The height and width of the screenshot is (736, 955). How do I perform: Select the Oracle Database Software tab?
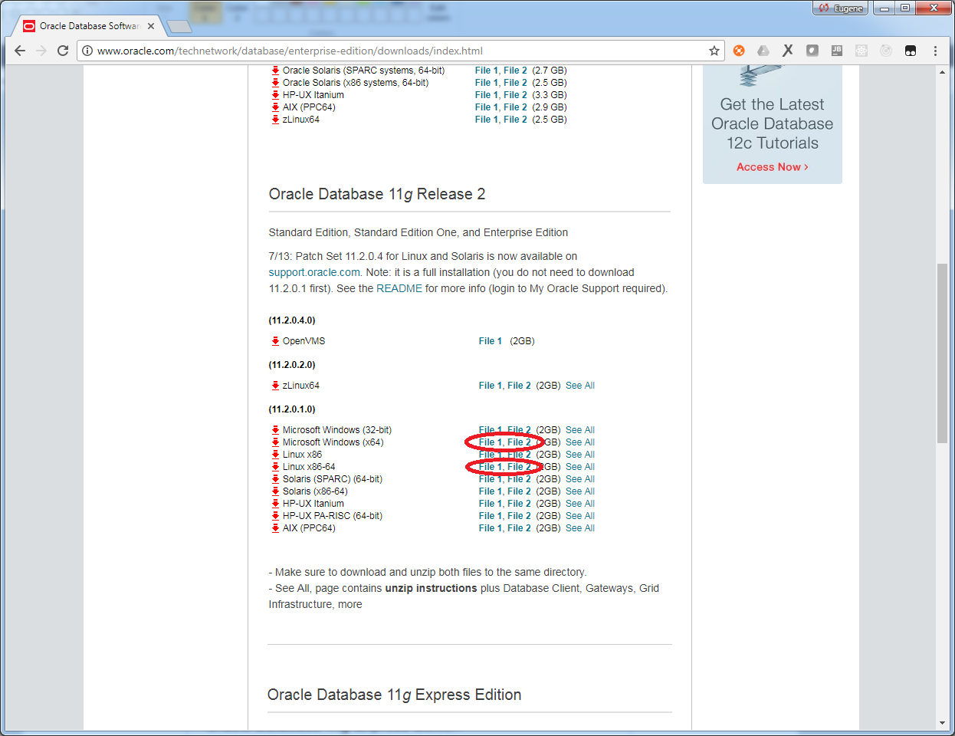click(90, 26)
